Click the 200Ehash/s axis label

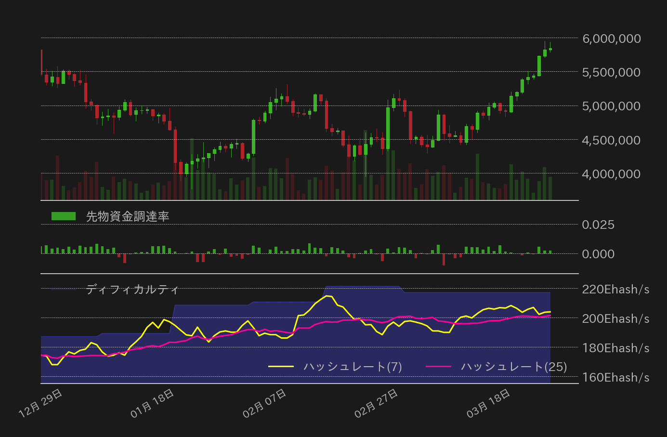coord(615,319)
